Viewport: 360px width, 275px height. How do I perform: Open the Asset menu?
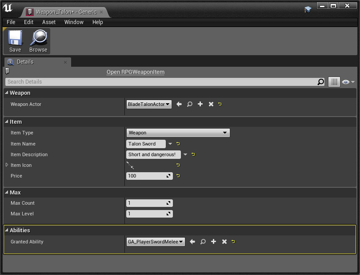(49, 22)
